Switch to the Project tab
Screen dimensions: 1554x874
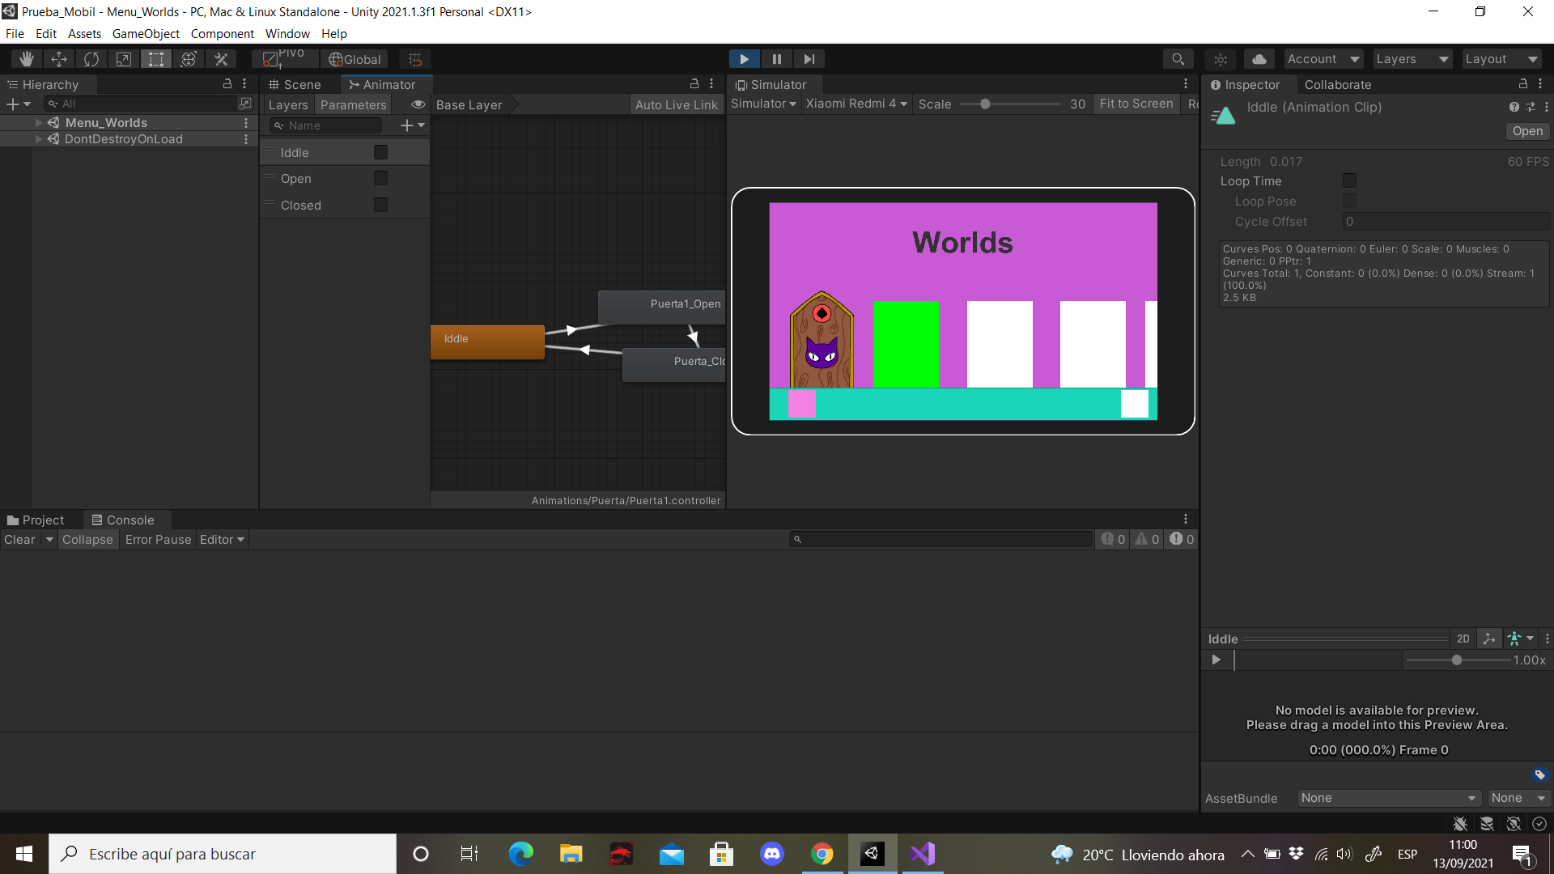point(36,520)
